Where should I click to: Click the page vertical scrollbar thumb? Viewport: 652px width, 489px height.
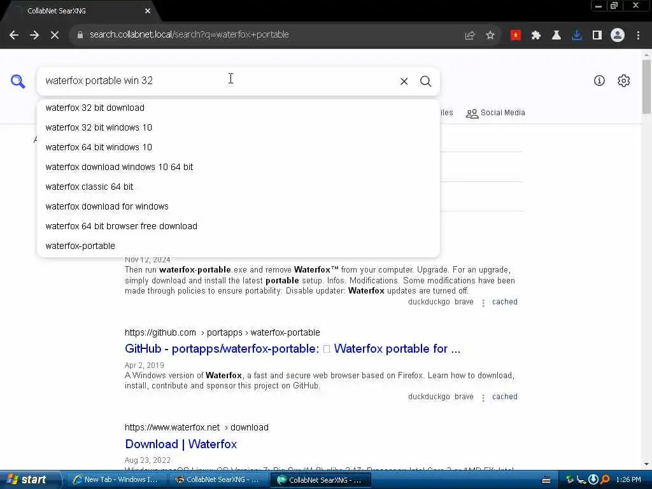click(x=646, y=87)
